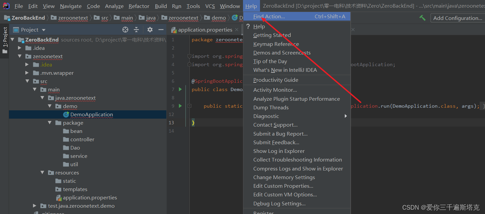This screenshot has height=214, width=485.
Task: Expand the .mvn.wrapper folder
Action: tap(27, 73)
